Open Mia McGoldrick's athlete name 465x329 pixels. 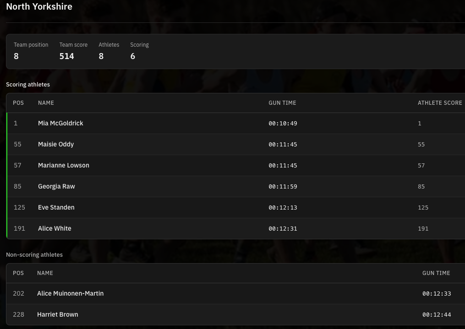coord(60,123)
